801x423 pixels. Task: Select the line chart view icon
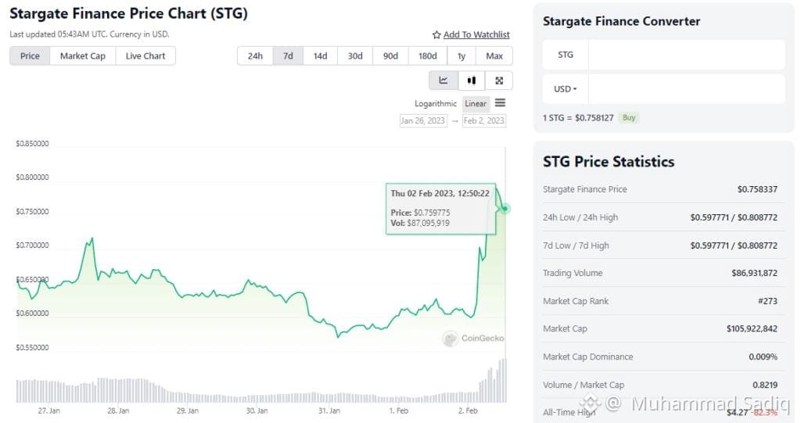pos(444,81)
